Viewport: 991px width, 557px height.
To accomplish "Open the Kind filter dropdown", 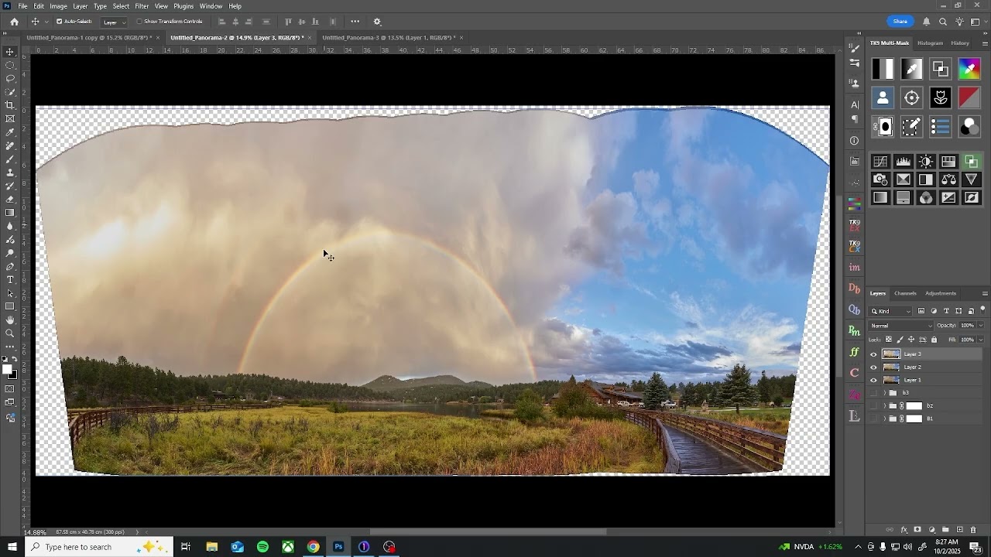I will (x=891, y=311).
